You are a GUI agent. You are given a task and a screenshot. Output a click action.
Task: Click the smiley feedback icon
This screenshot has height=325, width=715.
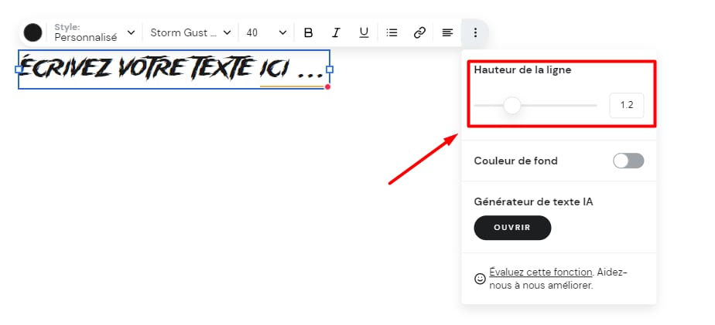480,279
